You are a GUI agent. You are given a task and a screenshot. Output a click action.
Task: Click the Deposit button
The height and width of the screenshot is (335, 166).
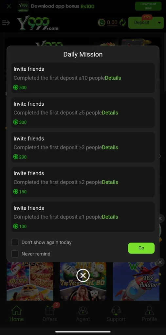click(x=142, y=23)
